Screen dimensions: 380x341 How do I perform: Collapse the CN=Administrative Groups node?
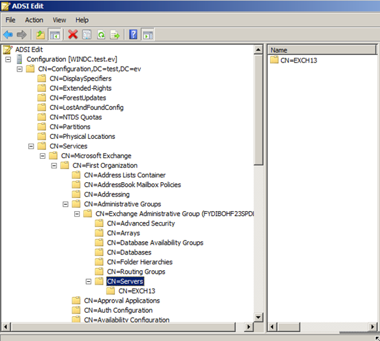point(65,204)
